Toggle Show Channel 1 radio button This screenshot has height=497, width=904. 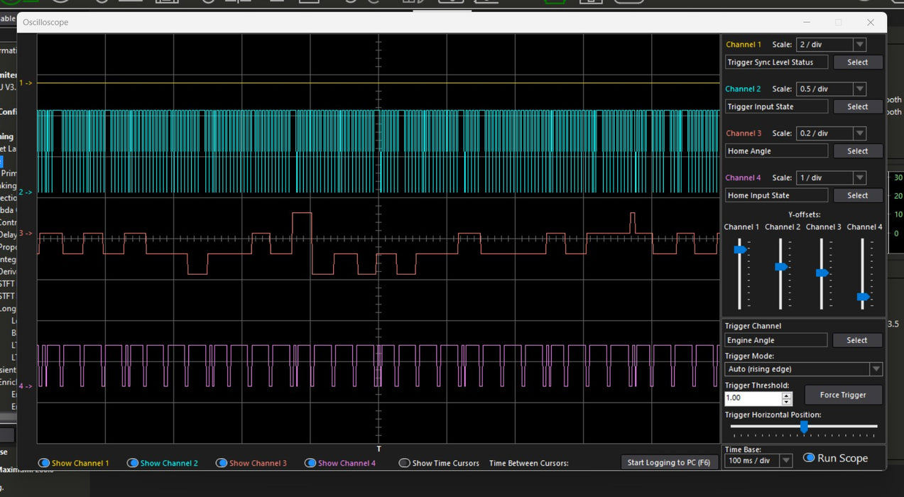44,463
